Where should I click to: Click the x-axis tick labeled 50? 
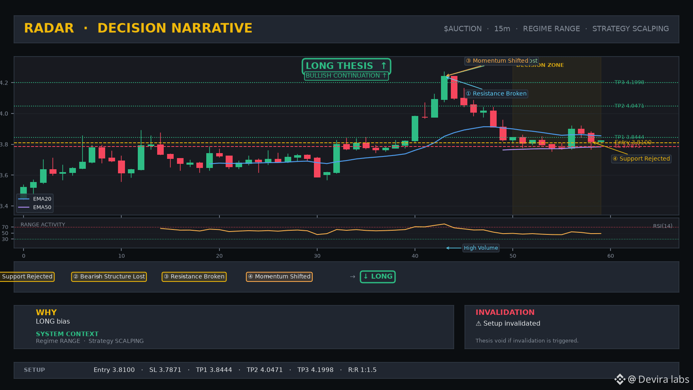click(x=512, y=256)
